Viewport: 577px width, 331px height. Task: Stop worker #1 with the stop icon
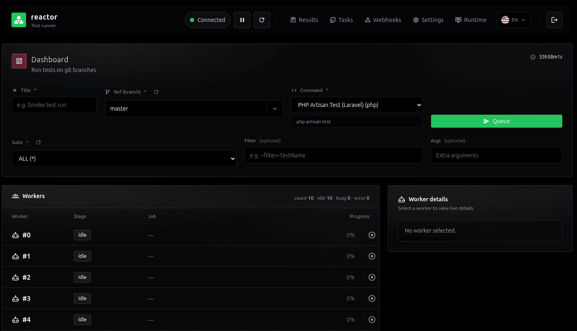click(x=372, y=256)
